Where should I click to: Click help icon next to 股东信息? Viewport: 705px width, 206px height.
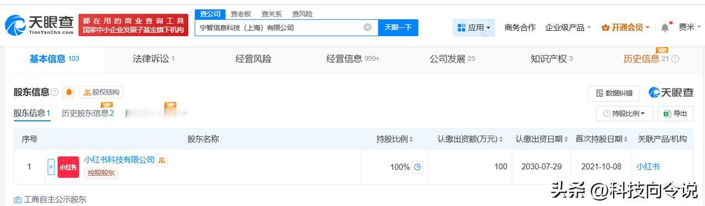point(55,92)
